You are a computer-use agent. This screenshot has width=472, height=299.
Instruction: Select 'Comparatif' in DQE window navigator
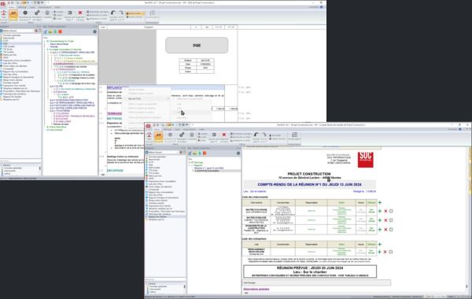pos(9,68)
